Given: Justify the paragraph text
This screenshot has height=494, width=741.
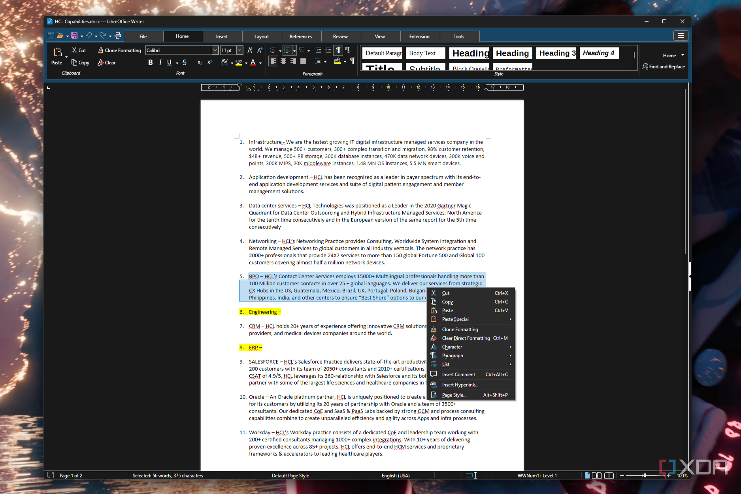Looking at the screenshot, I should pos(303,61).
